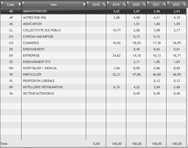This screenshot has width=188, height=148.
Task: Click sort arrows on the 2019 column header
Action: click(108, 3)
